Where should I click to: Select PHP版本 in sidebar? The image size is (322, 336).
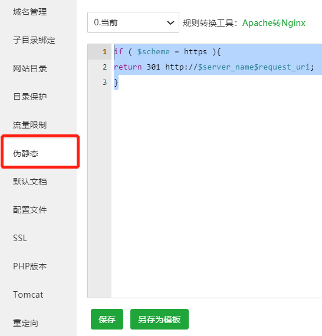30,266
